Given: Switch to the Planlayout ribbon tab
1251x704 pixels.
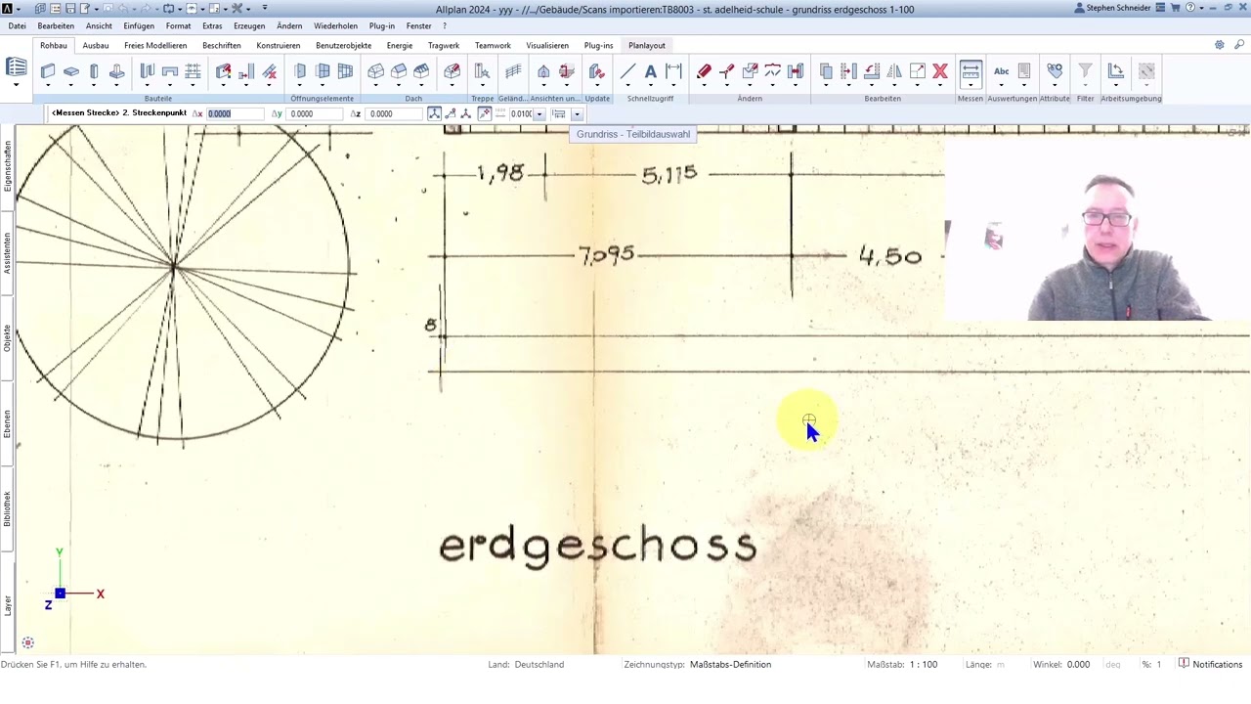Looking at the screenshot, I should tap(647, 45).
